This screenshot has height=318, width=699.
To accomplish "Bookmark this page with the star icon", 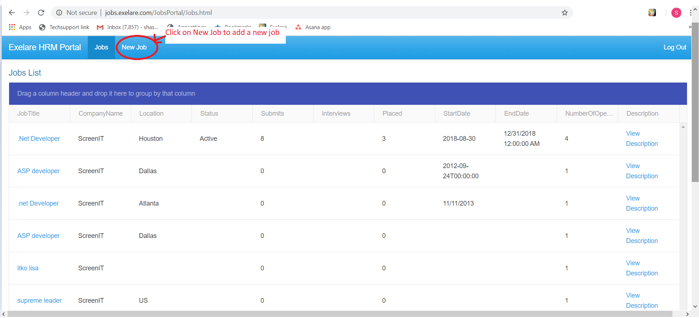I will (565, 13).
